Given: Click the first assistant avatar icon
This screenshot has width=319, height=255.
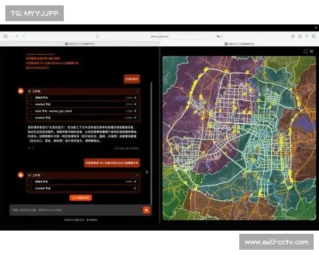Looking at the screenshot, I should click(21, 91).
